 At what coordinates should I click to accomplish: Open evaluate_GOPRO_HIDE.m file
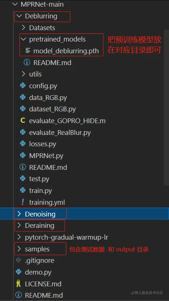click(x=67, y=121)
